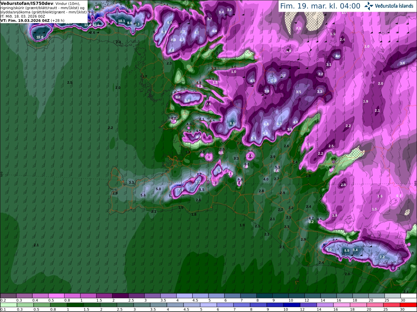Choose the pale green 0.1 rain legend swatch
Viewport: 417px width, 312px height.
coord(8,305)
